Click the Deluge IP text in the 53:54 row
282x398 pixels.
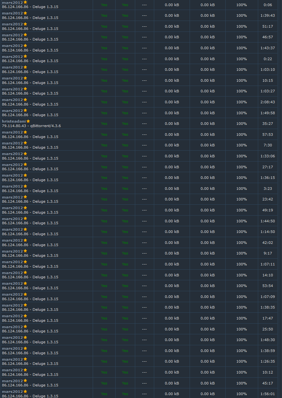[30, 288]
